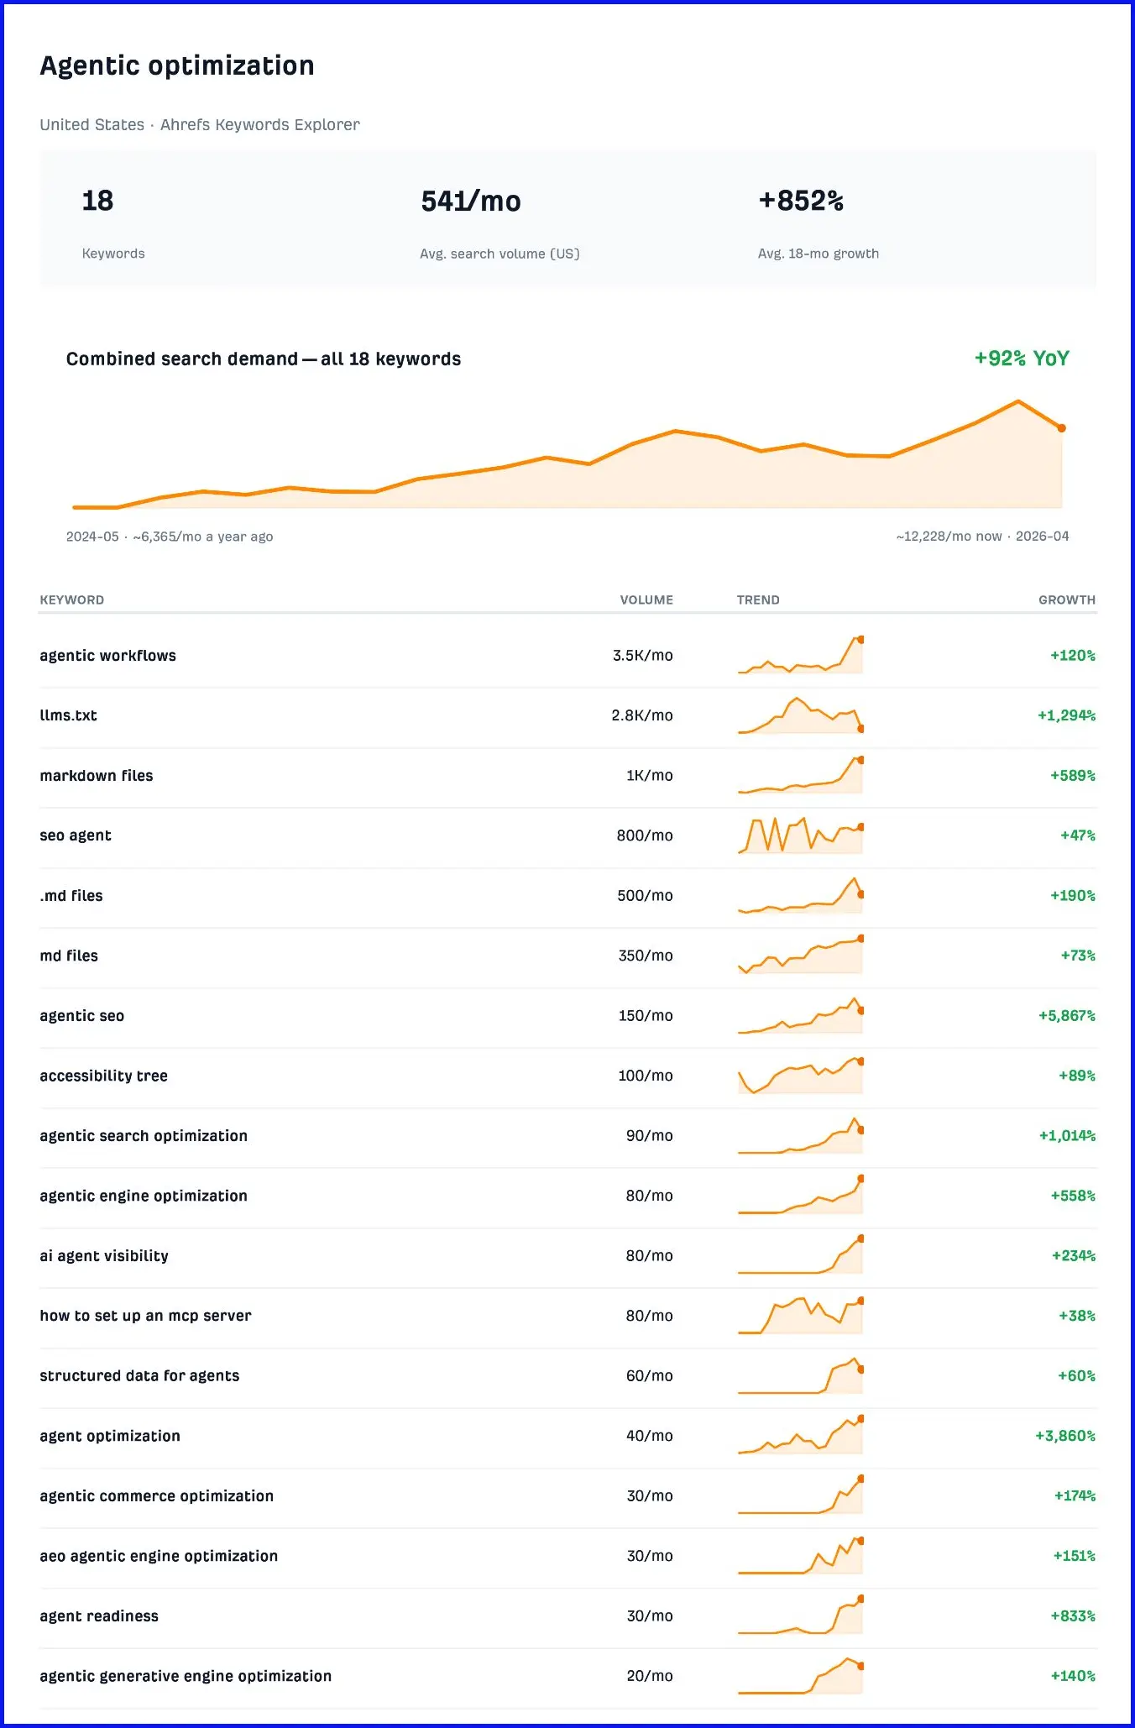
Task: Select the 'llms.txt' keyword
Action: click(68, 715)
